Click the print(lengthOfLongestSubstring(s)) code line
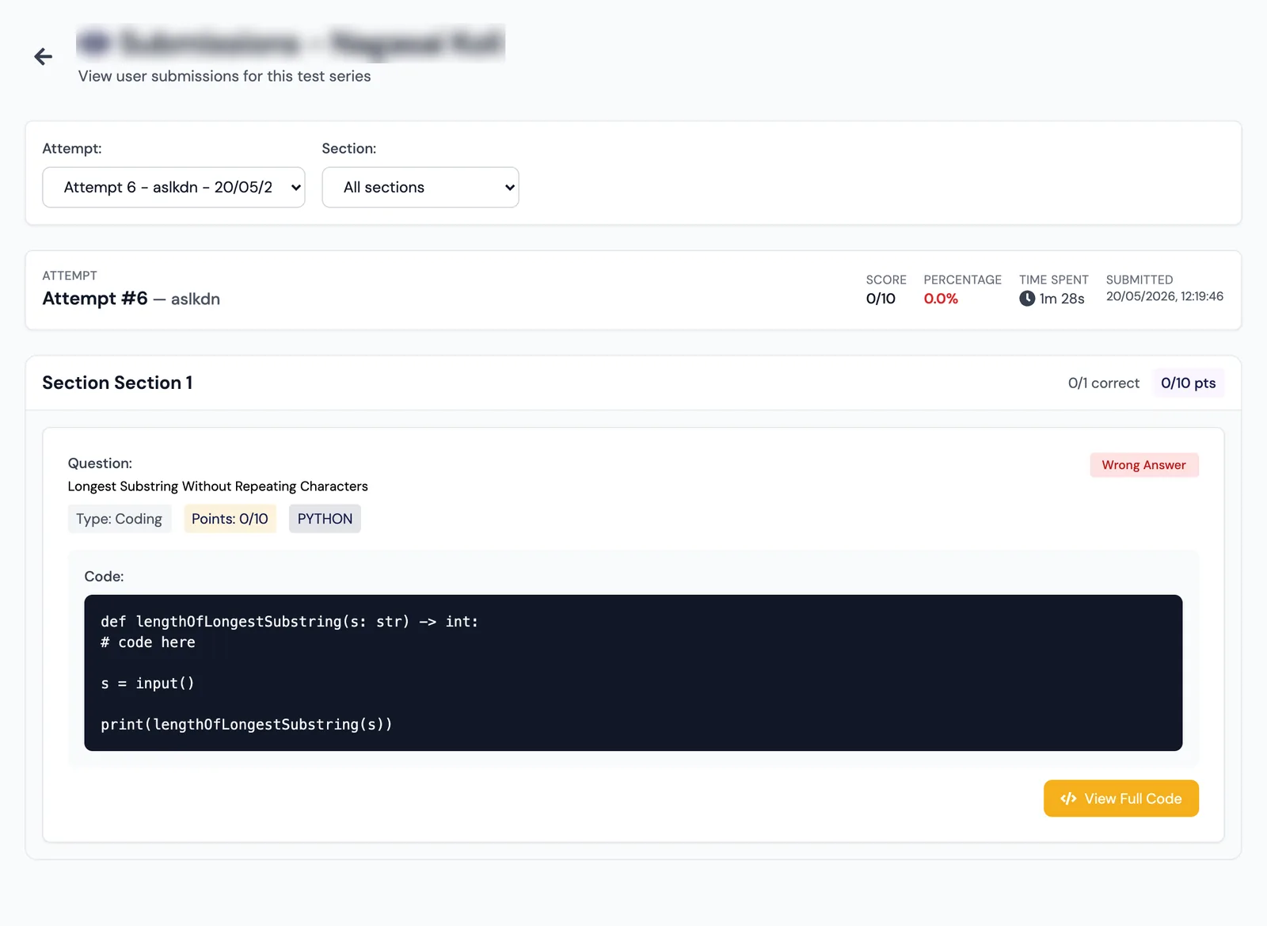 click(x=246, y=725)
